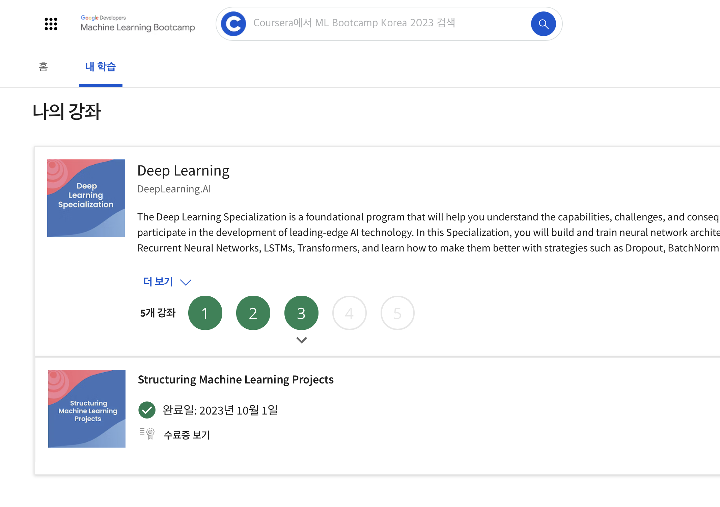Select course 3 green circle

(301, 313)
